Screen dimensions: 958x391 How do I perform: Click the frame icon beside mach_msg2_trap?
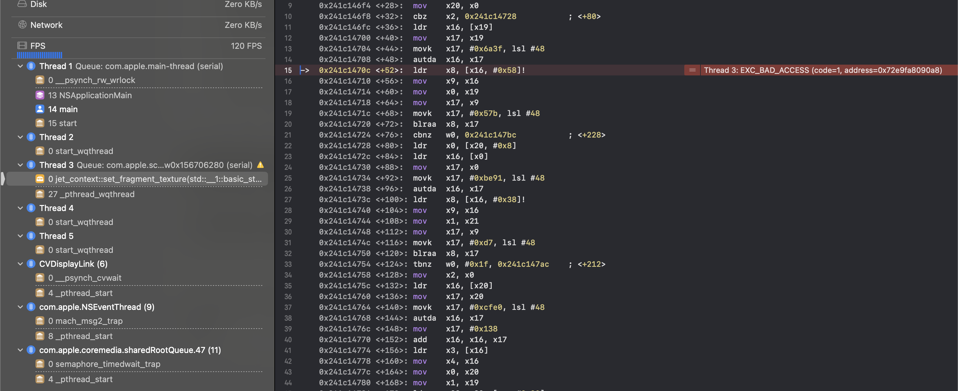pyautogui.click(x=40, y=321)
